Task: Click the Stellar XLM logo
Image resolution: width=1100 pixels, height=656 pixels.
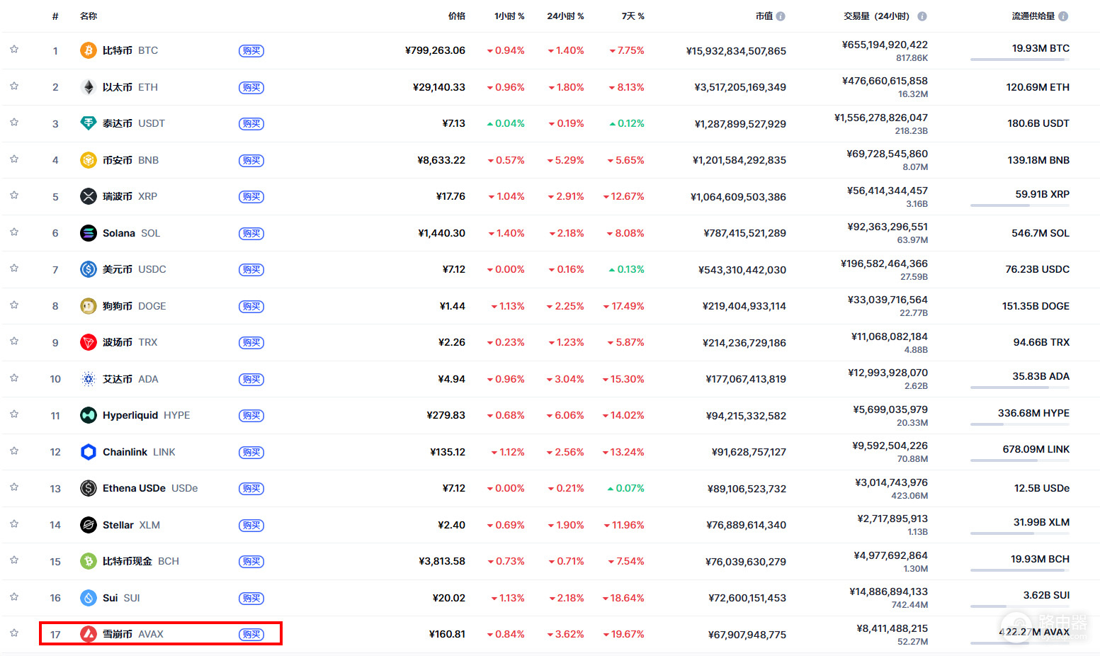Action: click(89, 525)
